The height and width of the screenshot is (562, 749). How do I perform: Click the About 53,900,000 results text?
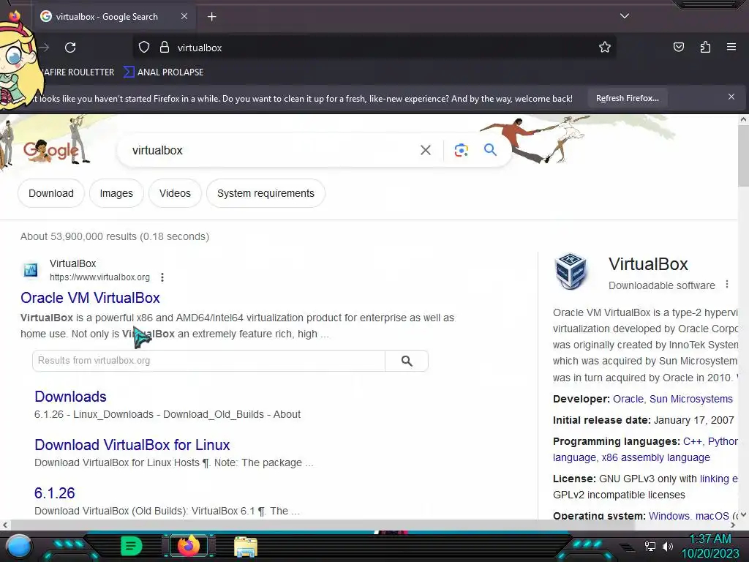[115, 236]
